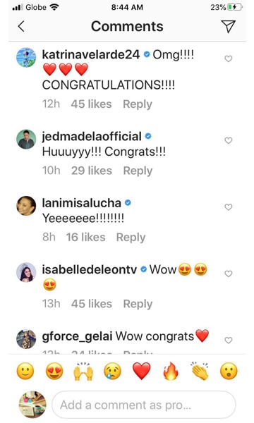Insert the fire emoji
The height and width of the screenshot is (423, 254).
click(171, 371)
